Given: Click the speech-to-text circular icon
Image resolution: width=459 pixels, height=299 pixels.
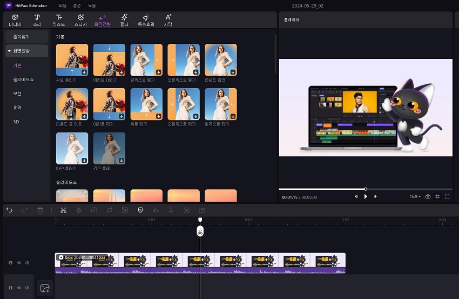Looking at the screenshot, I should click(186, 210).
